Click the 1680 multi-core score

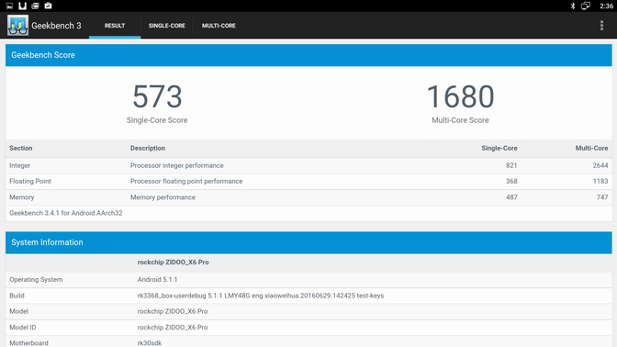coord(460,96)
